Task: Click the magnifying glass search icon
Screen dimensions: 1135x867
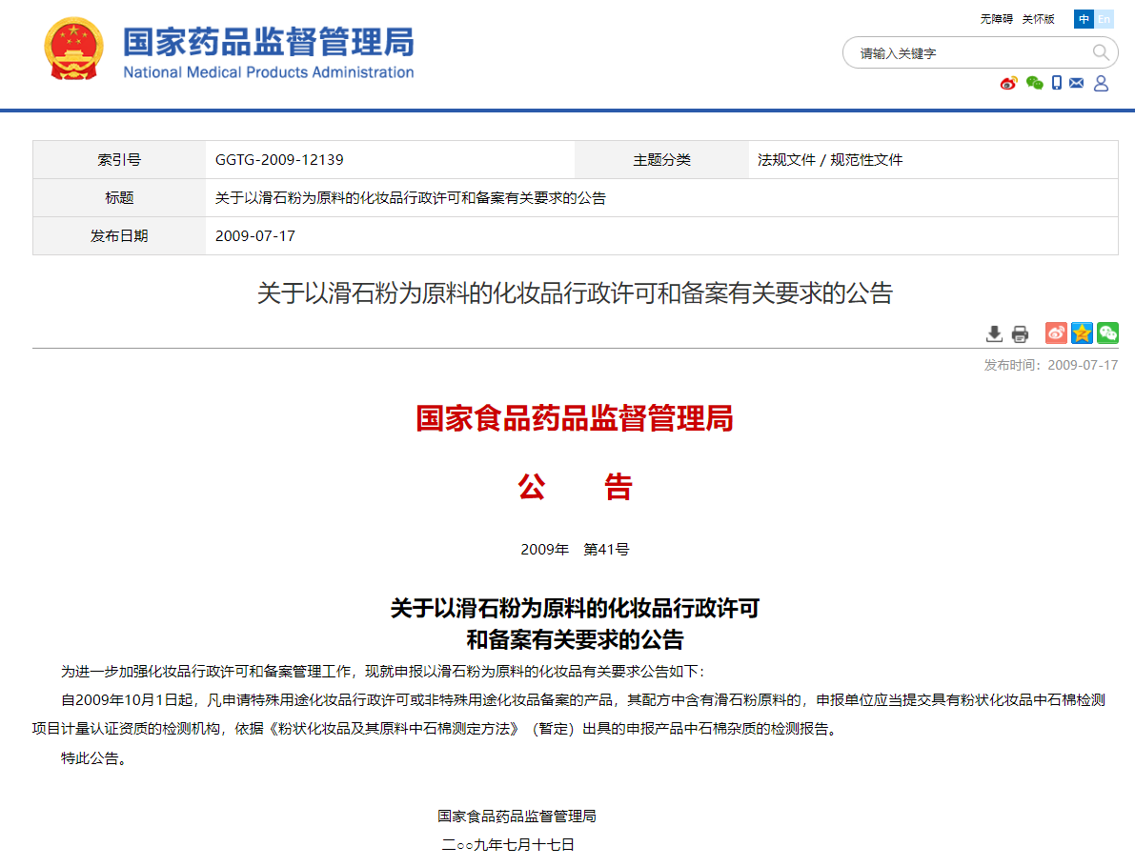Action: [1101, 52]
